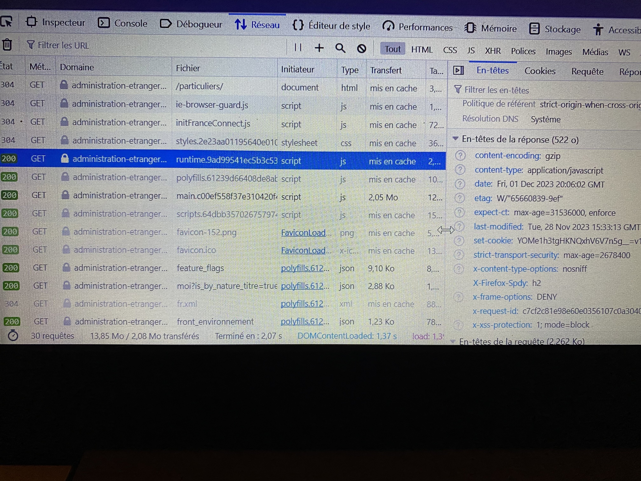
Task: Open the Stockage tab
Action: (x=555, y=29)
